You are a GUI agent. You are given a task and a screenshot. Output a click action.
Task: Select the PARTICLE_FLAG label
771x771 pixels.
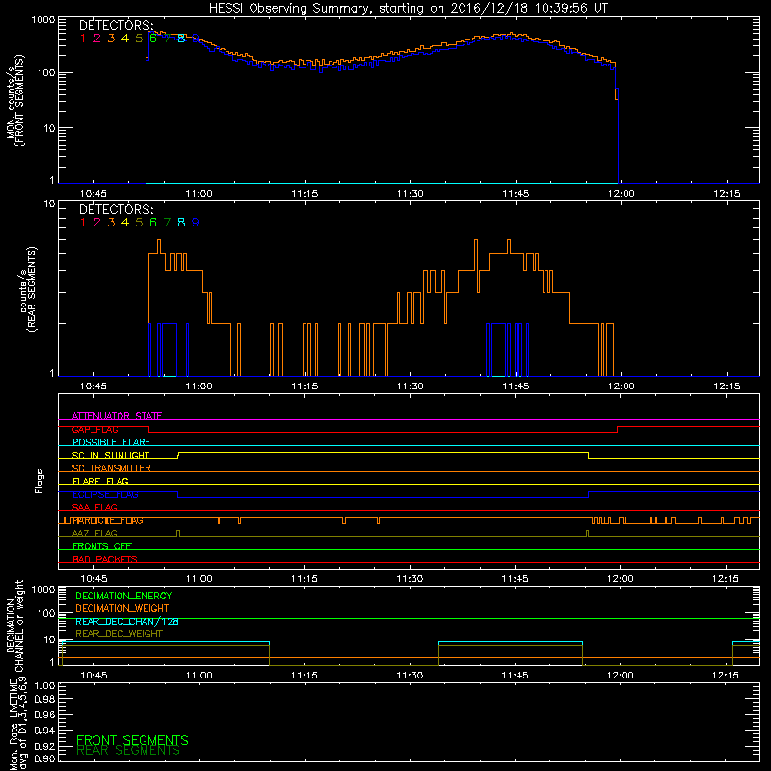point(108,520)
